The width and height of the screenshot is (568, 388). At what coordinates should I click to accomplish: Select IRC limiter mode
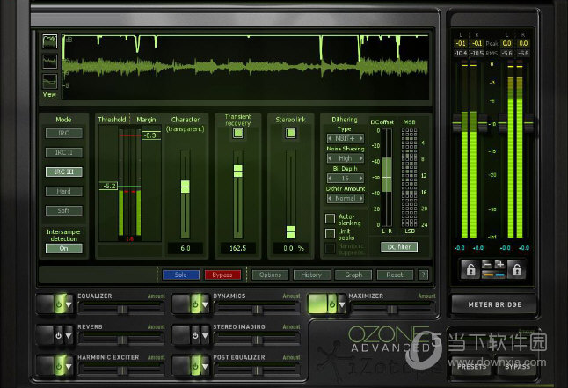[64, 134]
